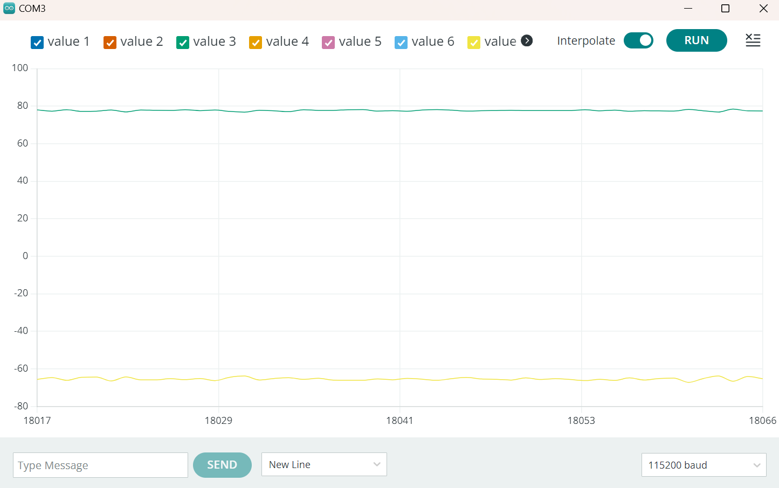The image size is (779, 488).
Task: Click the value 2 legend label
Action: coord(142,41)
